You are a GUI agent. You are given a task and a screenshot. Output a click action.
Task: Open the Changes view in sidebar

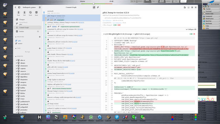click(x=27, y=20)
